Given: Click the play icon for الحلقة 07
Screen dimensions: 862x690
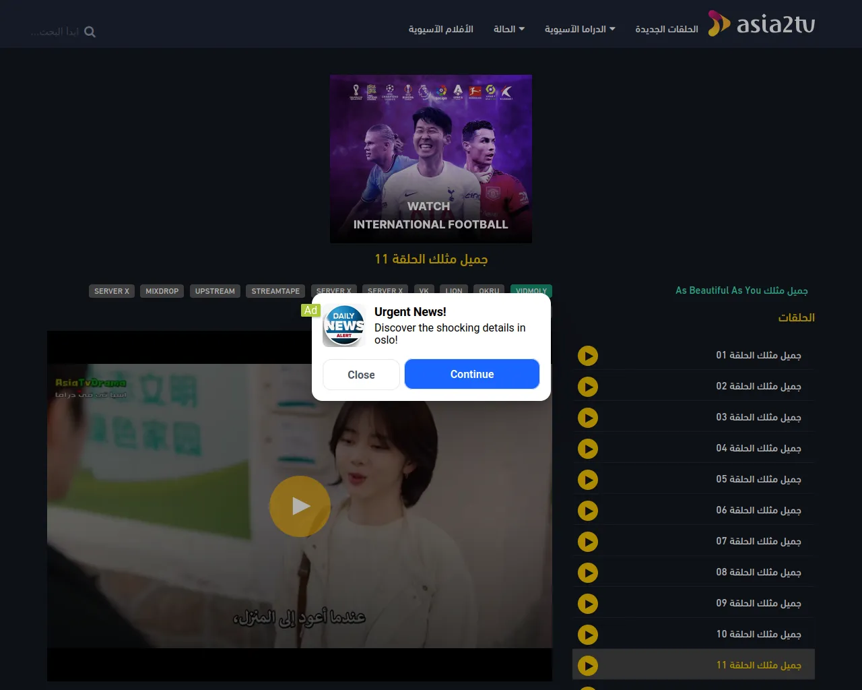Looking at the screenshot, I should pyautogui.click(x=588, y=542).
